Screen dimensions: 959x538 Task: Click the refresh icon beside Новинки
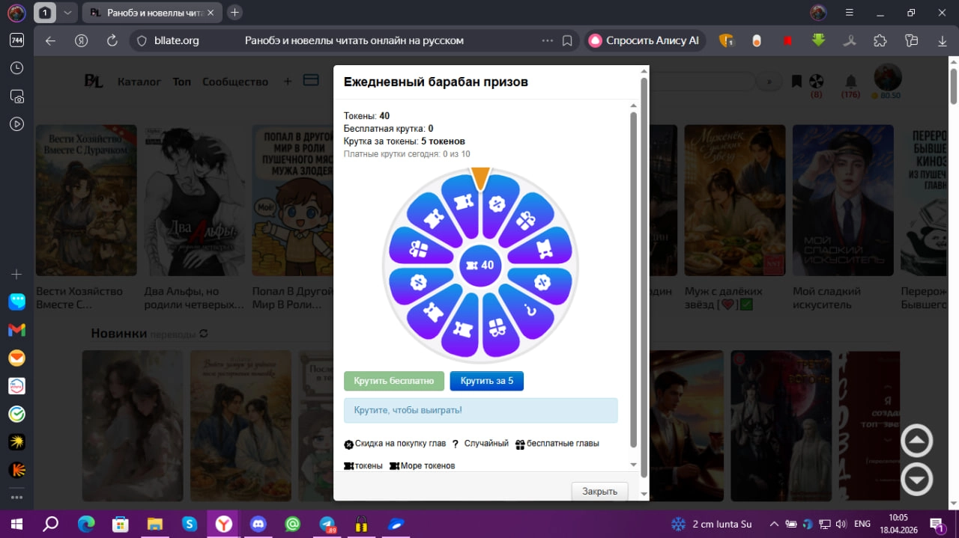[x=204, y=334]
